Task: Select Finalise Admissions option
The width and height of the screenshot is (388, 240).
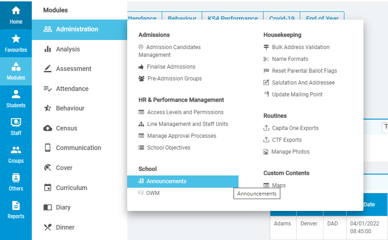Action: point(171,67)
